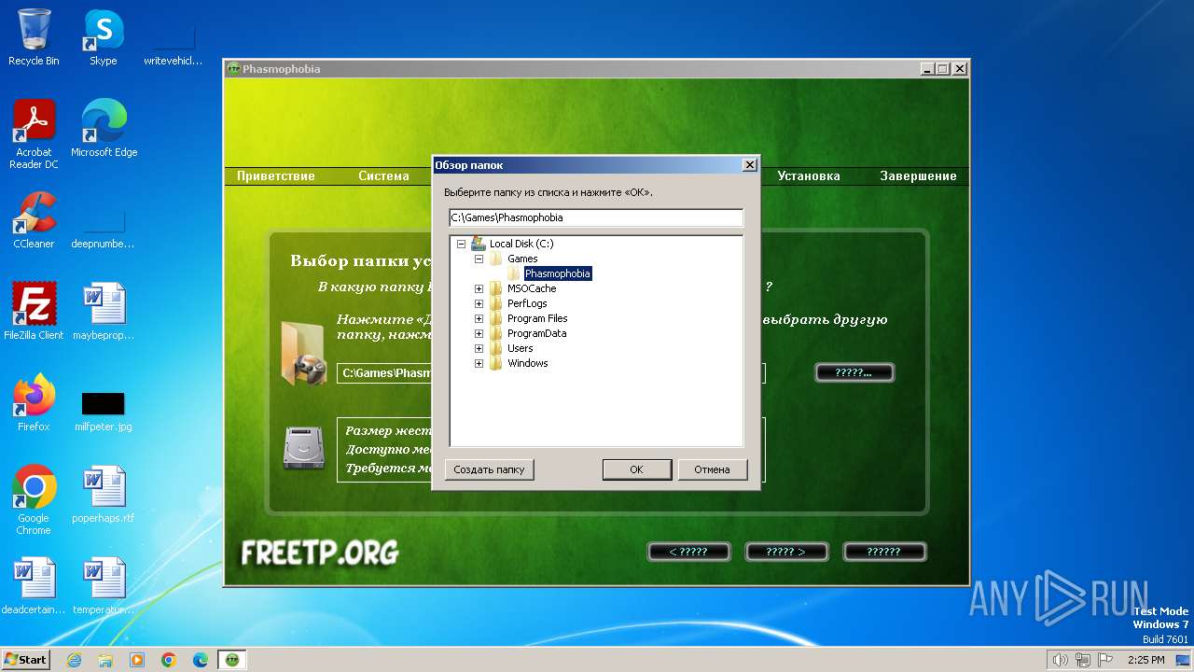Expand the Users folder node
1194x672 pixels.
tap(479, 348)
